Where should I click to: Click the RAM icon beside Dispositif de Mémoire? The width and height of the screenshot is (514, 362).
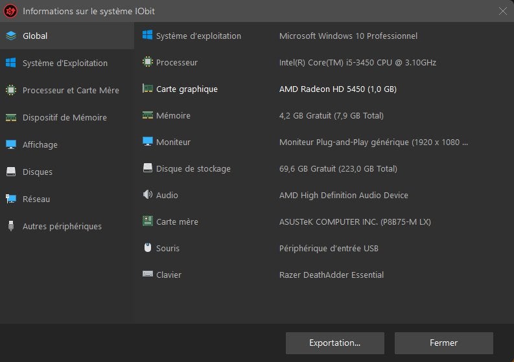click(x=11, y=117)
